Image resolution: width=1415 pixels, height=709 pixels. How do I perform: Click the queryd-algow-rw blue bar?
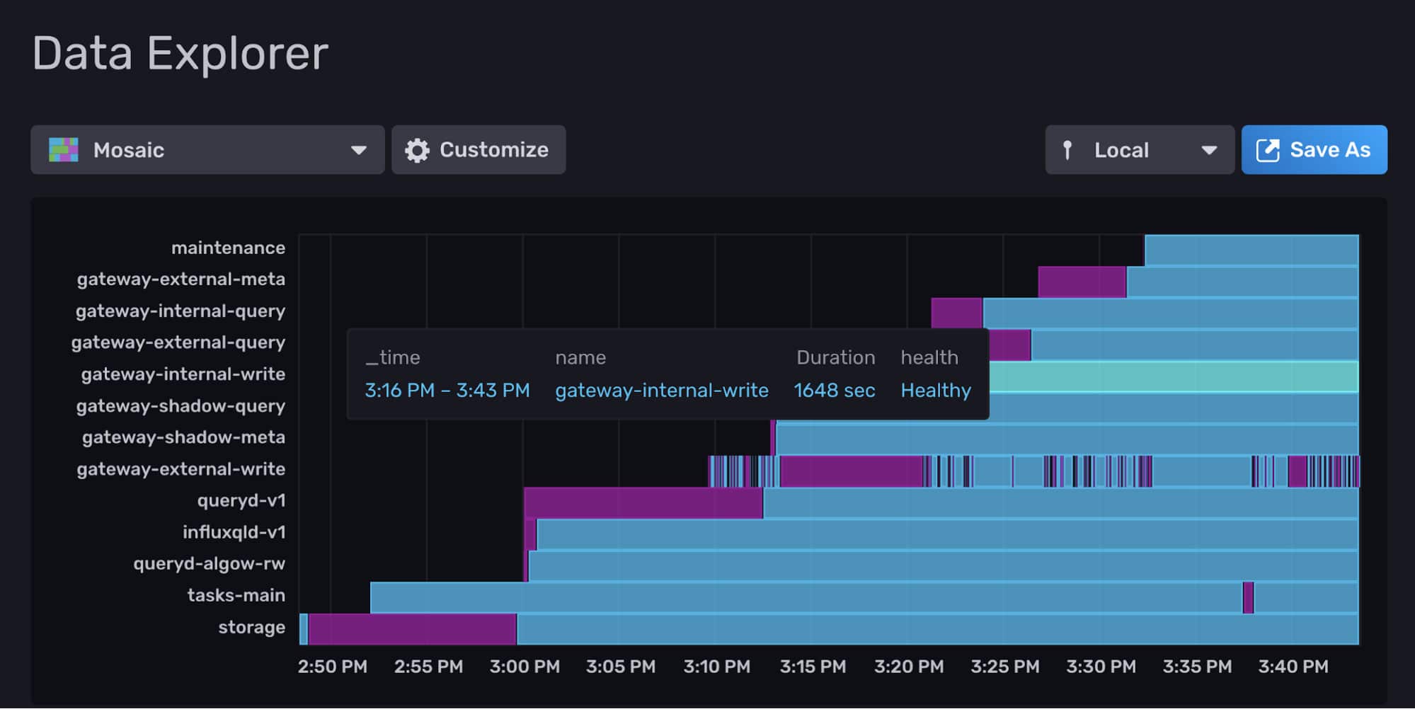pyautogui.click(x=943, y=566)
